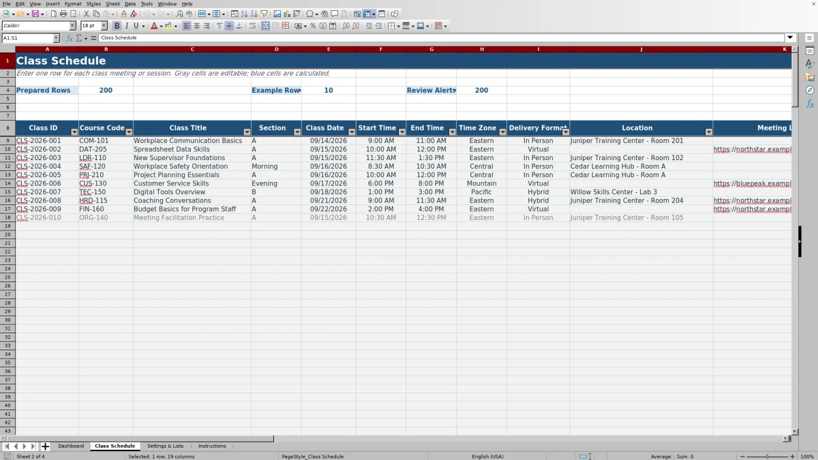The width and height of the screenshot is (818, 460).
Task: Click the formula input line
Action: click(x=442, y=38)
